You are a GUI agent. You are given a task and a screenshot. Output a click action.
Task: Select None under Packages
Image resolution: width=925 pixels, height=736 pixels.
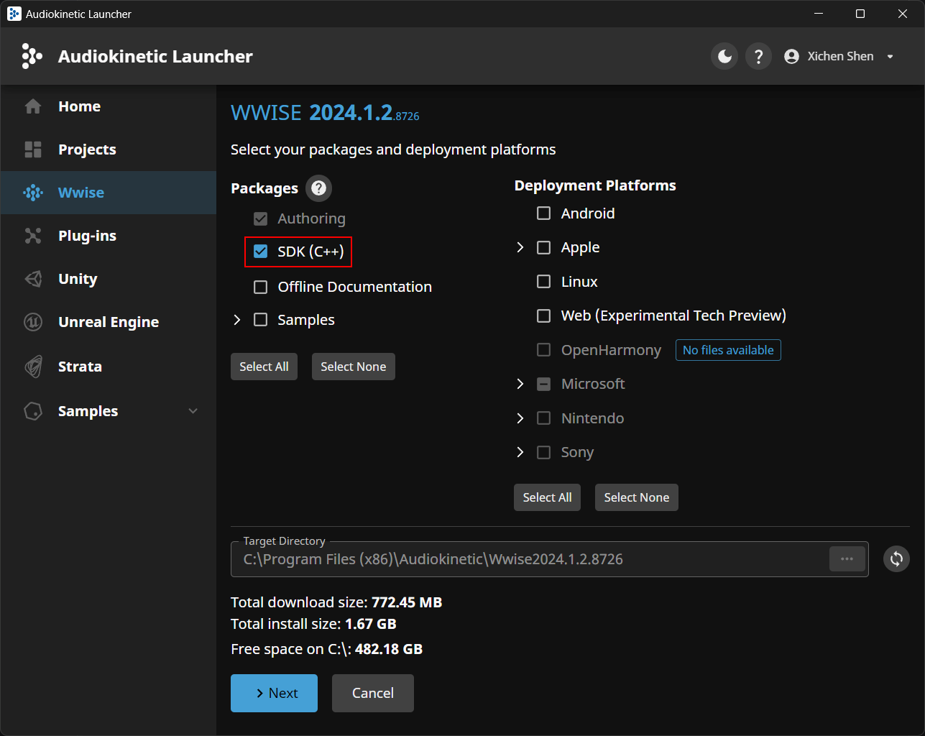click(353, 367)
